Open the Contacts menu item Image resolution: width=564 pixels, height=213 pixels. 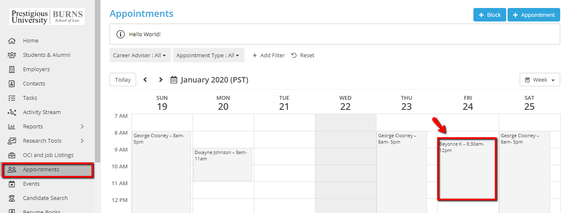pyautogui.click(x=34, y=84)
